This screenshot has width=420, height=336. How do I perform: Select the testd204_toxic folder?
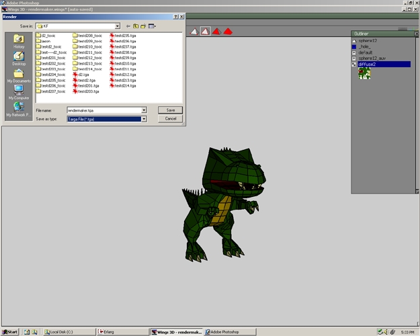click(x=51, y=75)
